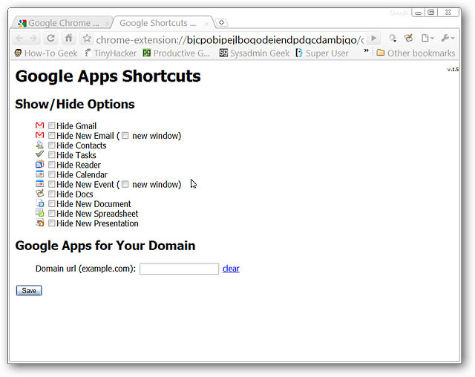Enable new window for New Email
Screen dimensions: 475x377
coord(125,135)
